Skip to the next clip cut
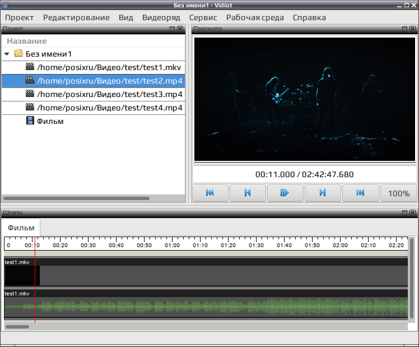This screenshot has height=347, width=419. pyautogui.click(x=323, y=193)
